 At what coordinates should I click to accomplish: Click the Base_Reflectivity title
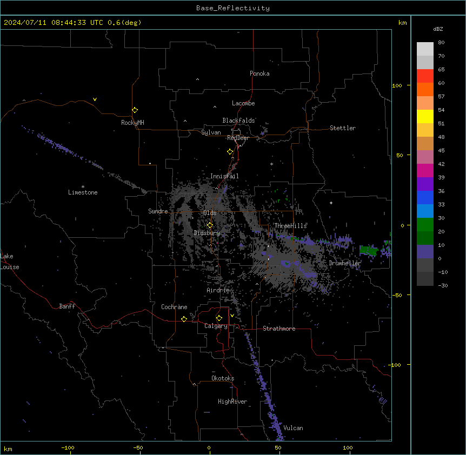pos(233,8)
